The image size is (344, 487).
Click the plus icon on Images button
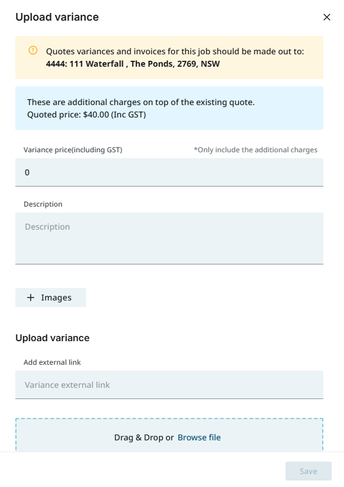(x=31, y=298)
